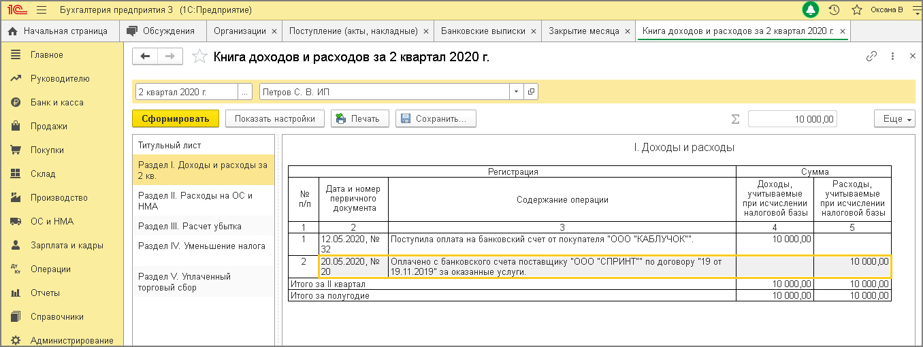Viewport: 923px width, 347px height.
Task: Click the Печать button
Action: pos(359,118)
